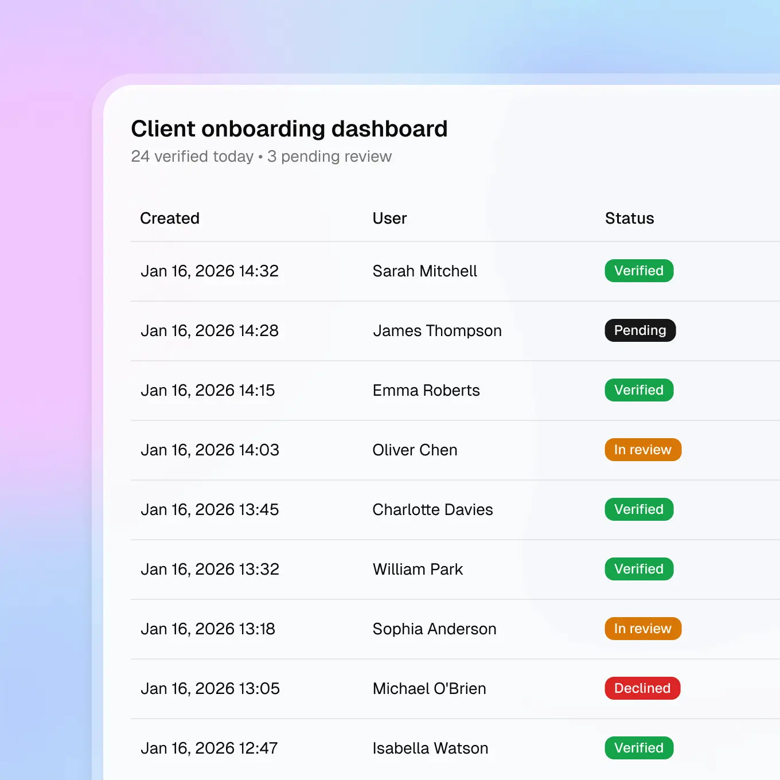Click Sarah Mitchell's Verified badge
780x780 pixels.
[639, 271]
